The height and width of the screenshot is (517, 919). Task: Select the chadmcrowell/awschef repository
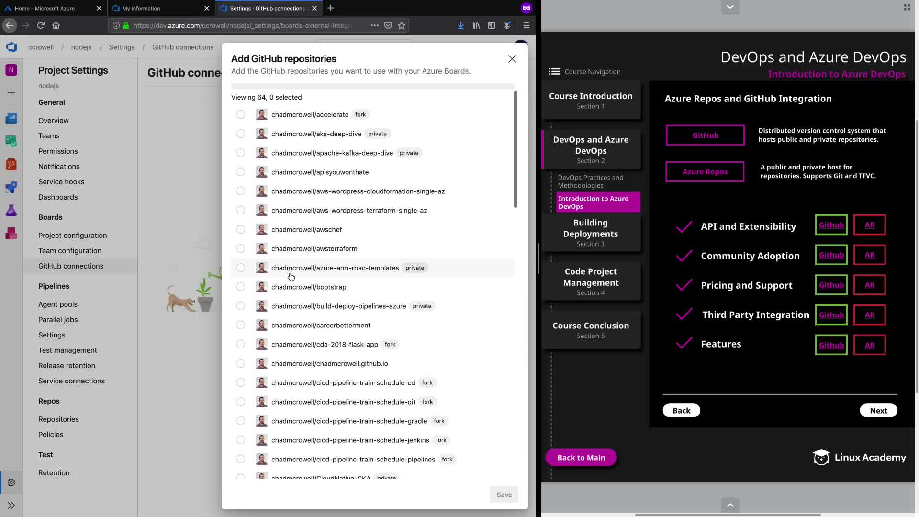pyautogui.click(x=241, y=229)
